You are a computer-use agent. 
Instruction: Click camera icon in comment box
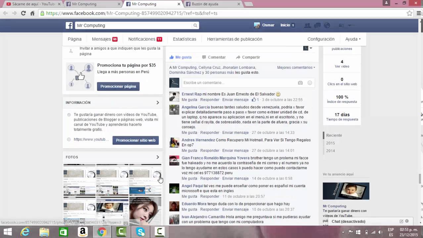coord(300,83)
